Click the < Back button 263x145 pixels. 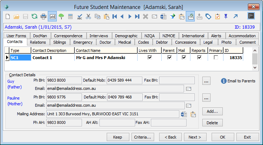(170, 137)
